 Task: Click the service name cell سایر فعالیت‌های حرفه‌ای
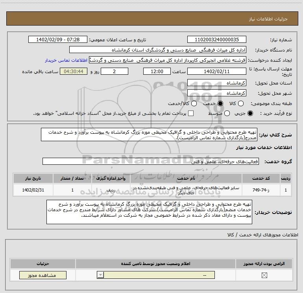pyautogui.click(x=186, y=190)
